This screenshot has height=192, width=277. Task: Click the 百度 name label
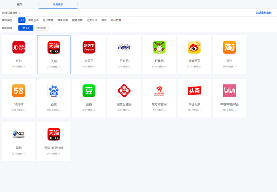54,104
